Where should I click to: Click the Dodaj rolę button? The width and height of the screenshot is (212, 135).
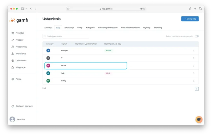pos(190,19)
